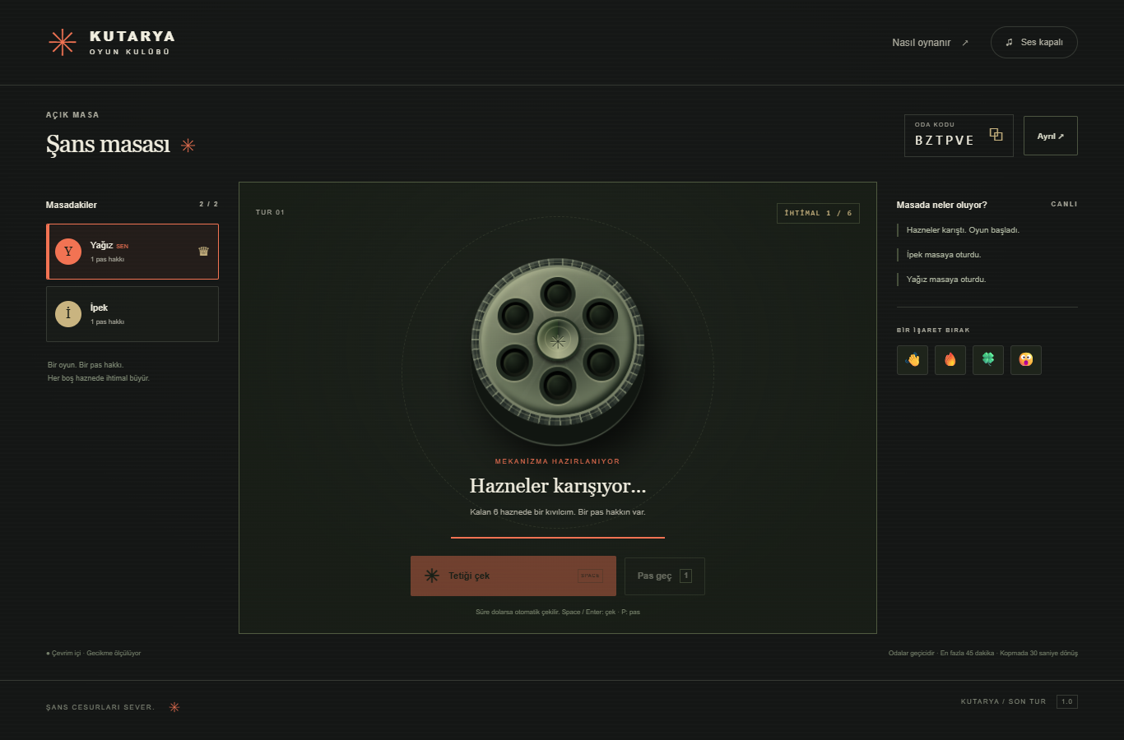Select the İpek player card
Viewport: 1124px width, 740px height.
pos(132,314)
